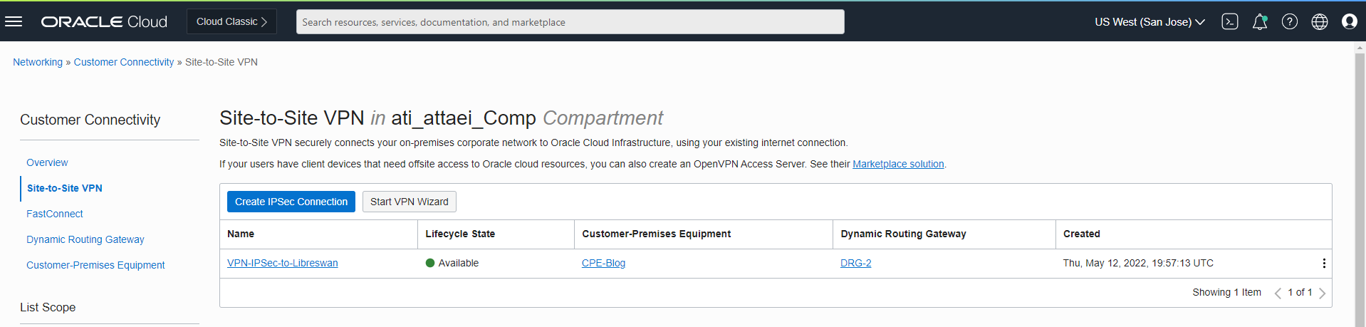Switch to Cloud Classic
The image size is (1366, 327).
(231, 21)
